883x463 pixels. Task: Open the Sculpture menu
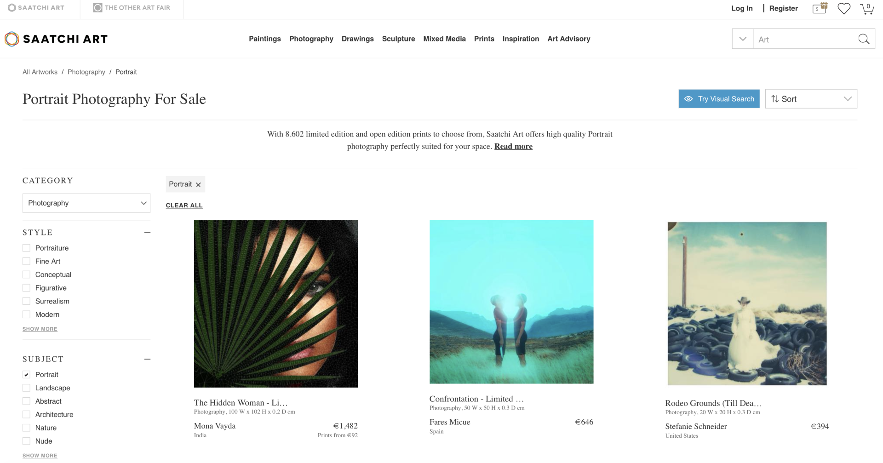click(x=398, y=39)
